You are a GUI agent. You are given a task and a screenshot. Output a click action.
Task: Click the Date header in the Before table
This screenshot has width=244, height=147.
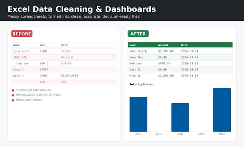[64, 45]
